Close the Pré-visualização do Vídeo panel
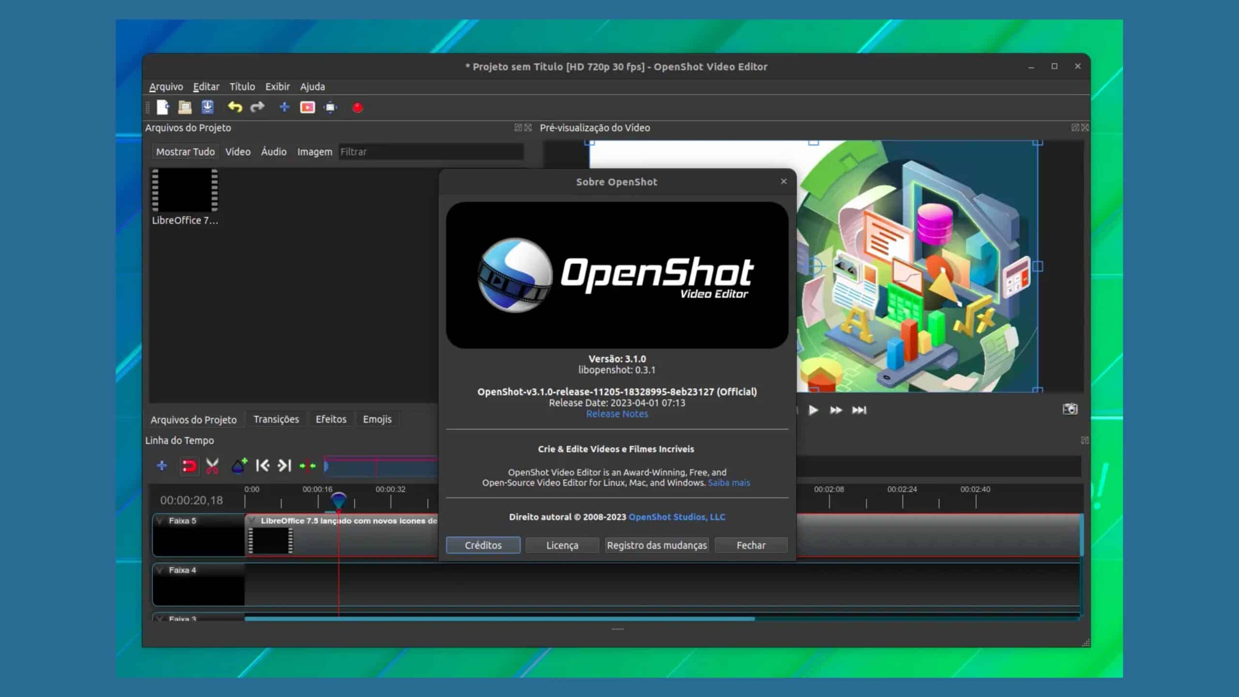 [1085, 127]
